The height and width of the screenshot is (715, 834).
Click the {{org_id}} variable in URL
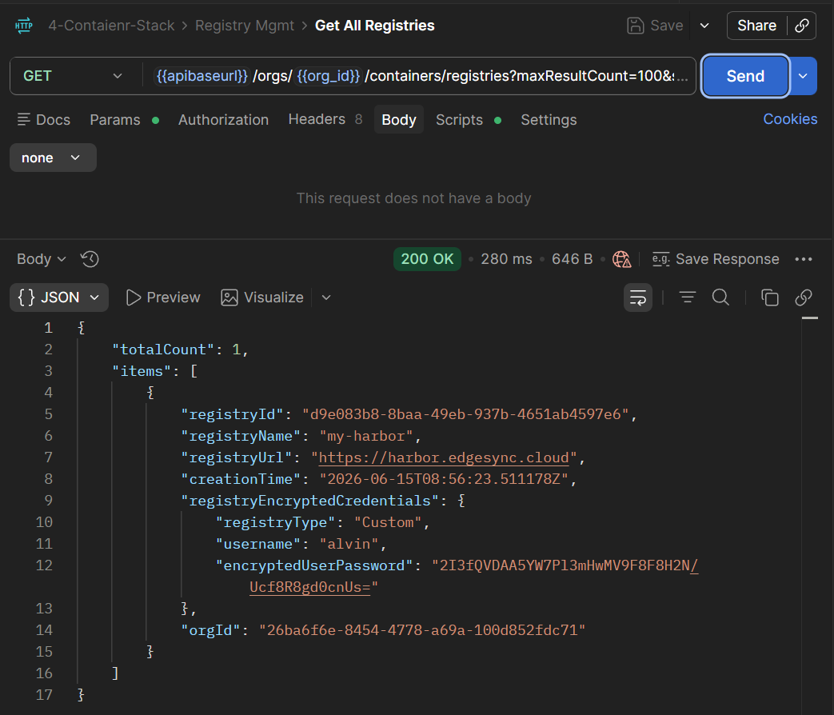328,76
